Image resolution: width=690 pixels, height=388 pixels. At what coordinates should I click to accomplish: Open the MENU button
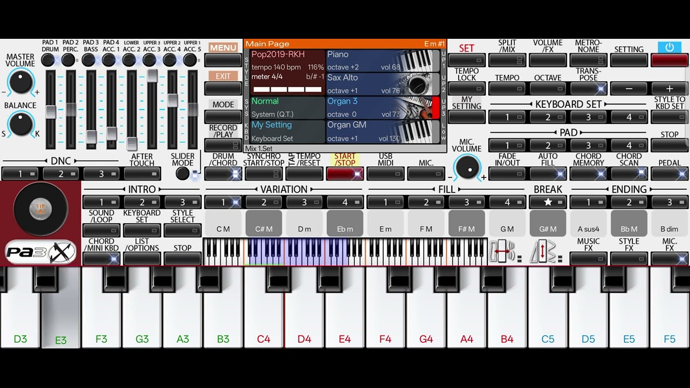pyautogui.click(x=223, y=60)
